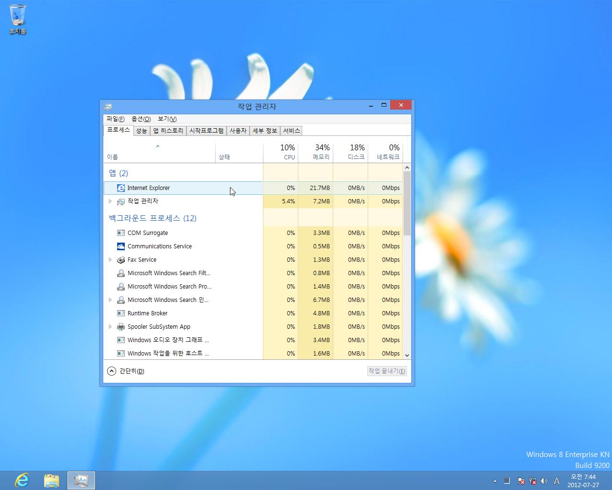Open the 보기(V) menu
This screenshot has width=612, height=490.
point(167,119)
